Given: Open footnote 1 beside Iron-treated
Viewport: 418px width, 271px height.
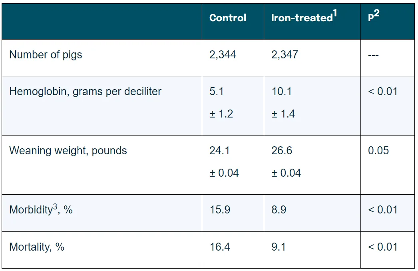Looking at the screenshot, I should click(335, 14).
